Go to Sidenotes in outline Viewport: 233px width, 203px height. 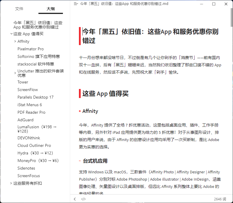click(x=26, y=168)
